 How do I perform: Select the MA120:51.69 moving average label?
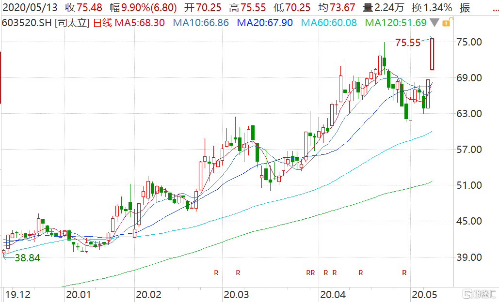tap(396, 23)
